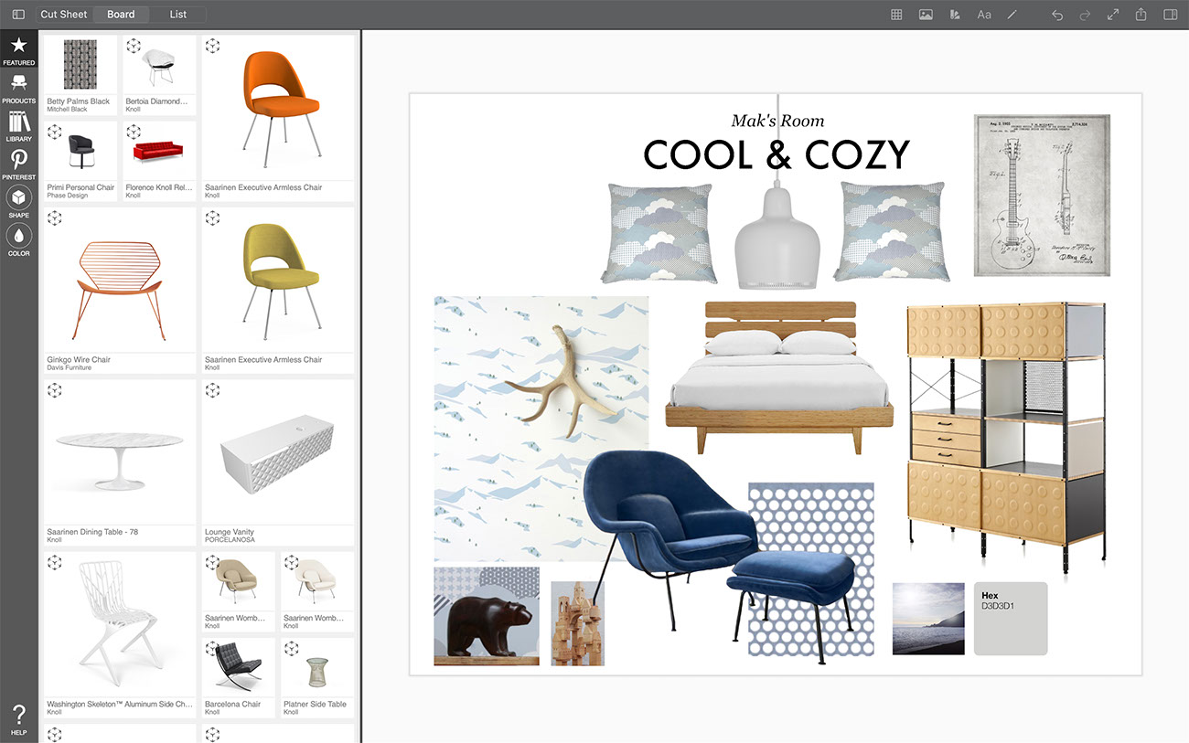1189x743 pixels.
Task: Toggle the right inspector panel button
Action: 1170,15
